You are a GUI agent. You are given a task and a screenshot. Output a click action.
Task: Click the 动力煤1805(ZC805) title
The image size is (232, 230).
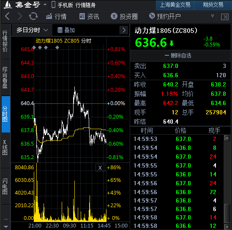[x=166, y=30]
